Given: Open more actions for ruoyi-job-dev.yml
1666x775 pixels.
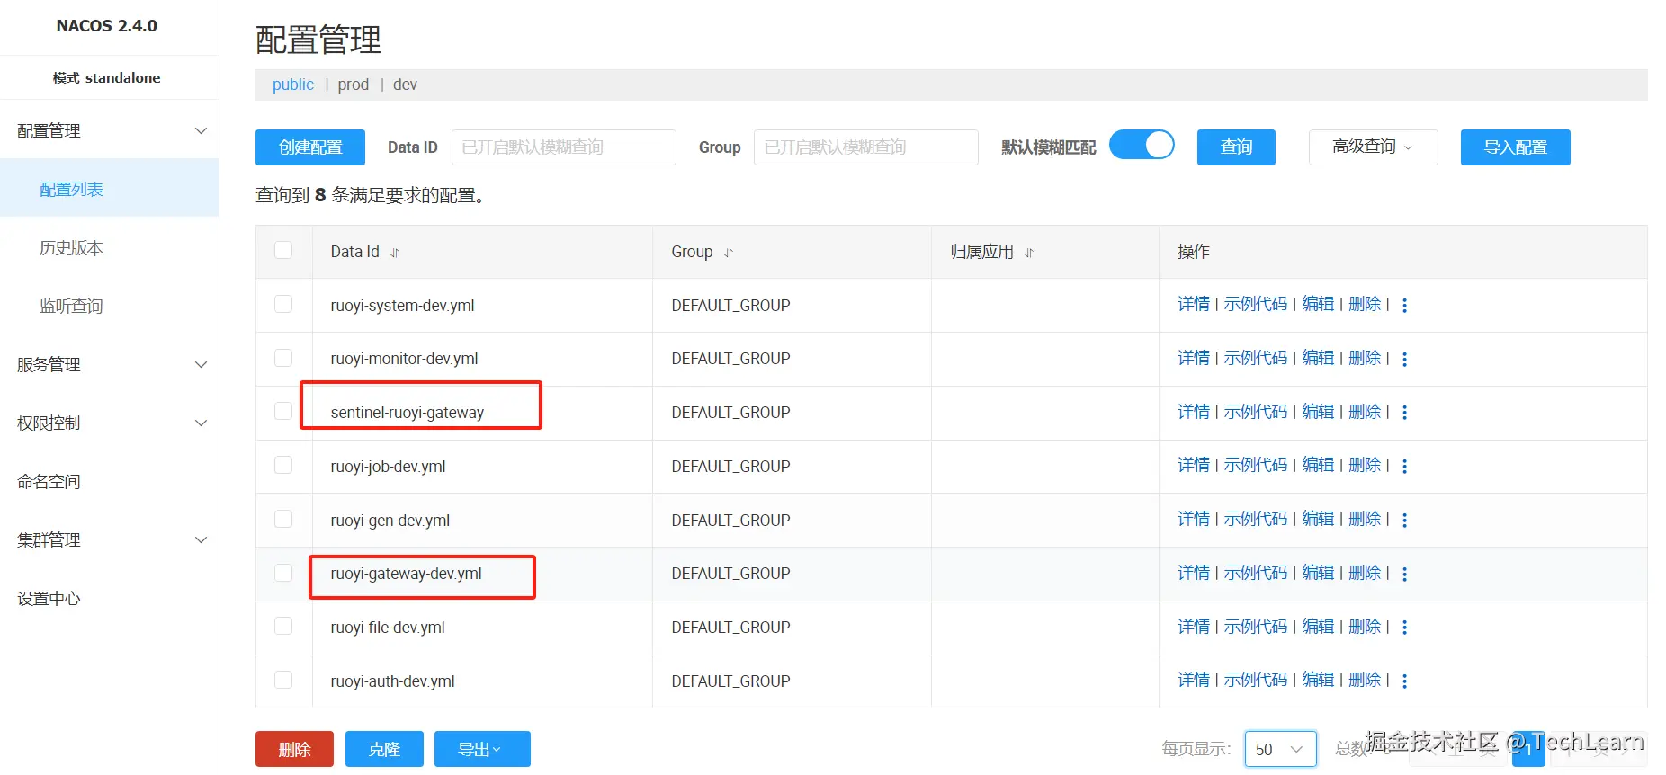Looking at the screenshot, I should (x=1404, y=466).
